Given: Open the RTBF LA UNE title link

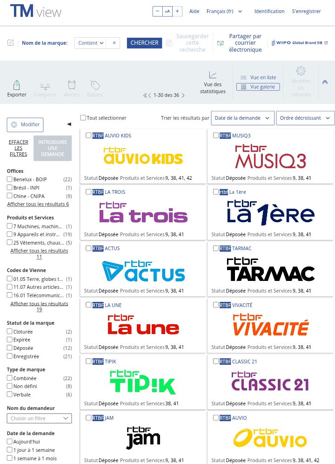Looking at the screenshot, I should [107, 305].
